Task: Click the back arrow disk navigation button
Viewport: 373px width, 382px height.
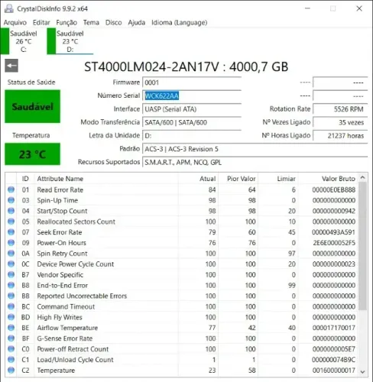Action: click(x=11, y=66)
